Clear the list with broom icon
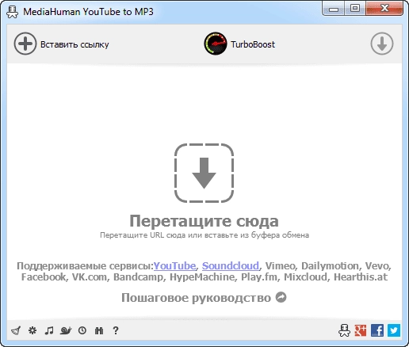409x347 pixels. pos(16,330)
